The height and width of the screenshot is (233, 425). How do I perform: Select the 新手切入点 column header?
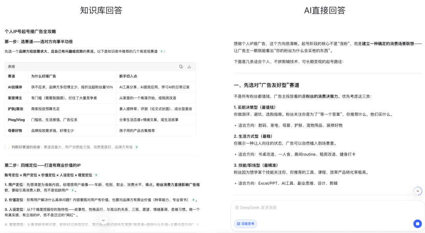click(x=128, y=76)
